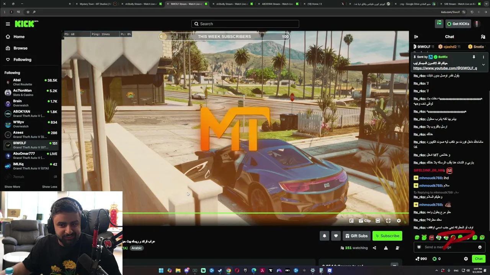Open Discord from taskbar
This screenshot has height=275, width=490.
pyautogui.click(x=186, y=271)
